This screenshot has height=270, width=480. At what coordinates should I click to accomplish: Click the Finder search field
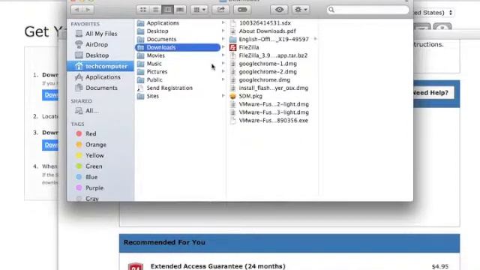click(367, 10)
